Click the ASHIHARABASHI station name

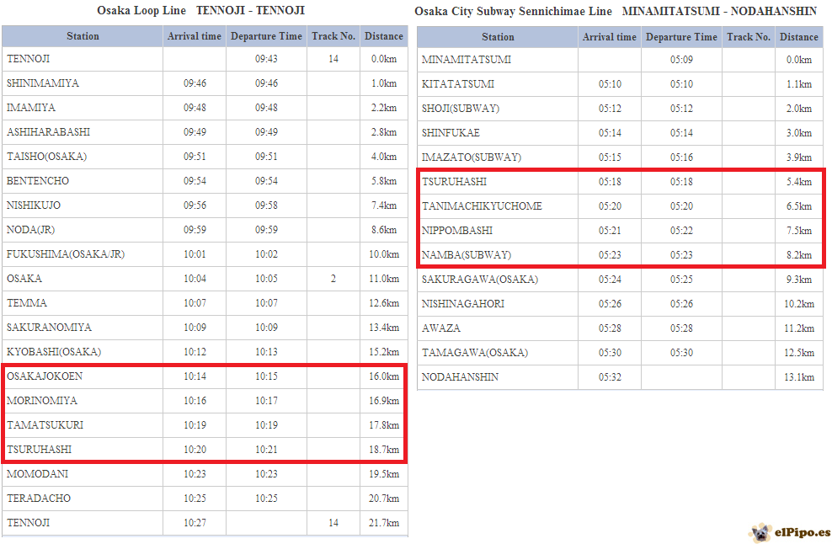coord(48,132)
